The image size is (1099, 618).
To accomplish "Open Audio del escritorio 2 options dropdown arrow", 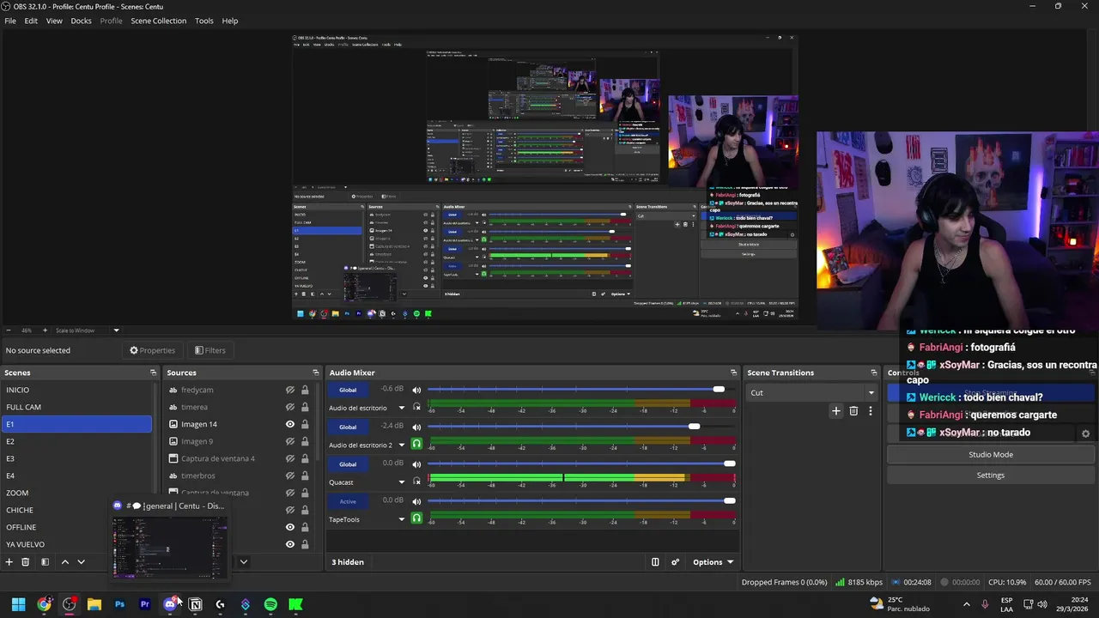I will (401, 445).
